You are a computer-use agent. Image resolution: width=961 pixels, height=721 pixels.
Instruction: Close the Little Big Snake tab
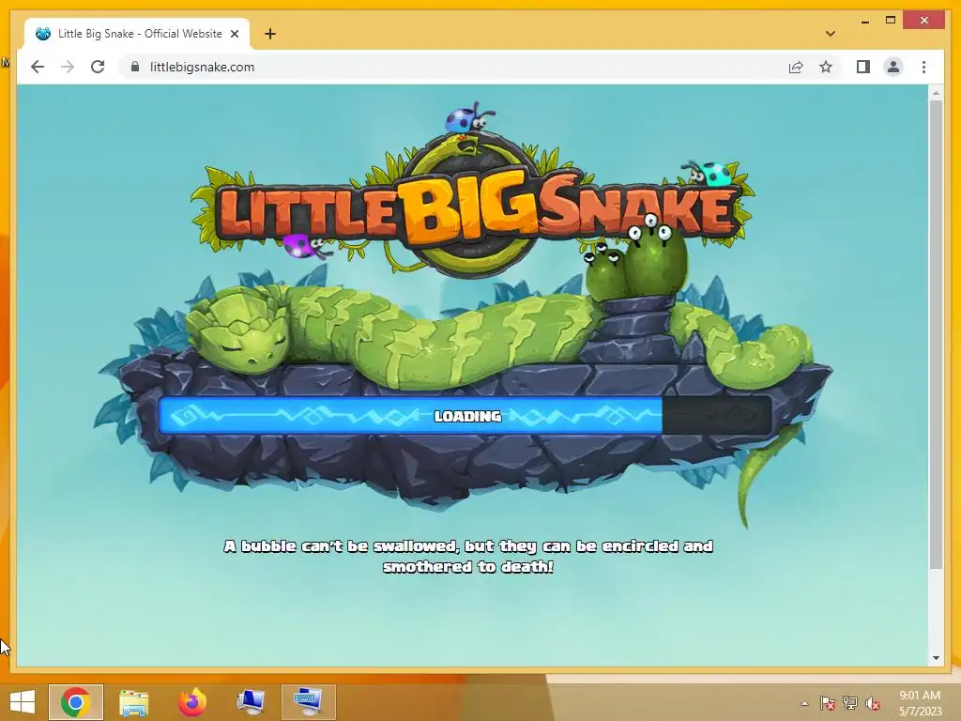click(234, 34)
